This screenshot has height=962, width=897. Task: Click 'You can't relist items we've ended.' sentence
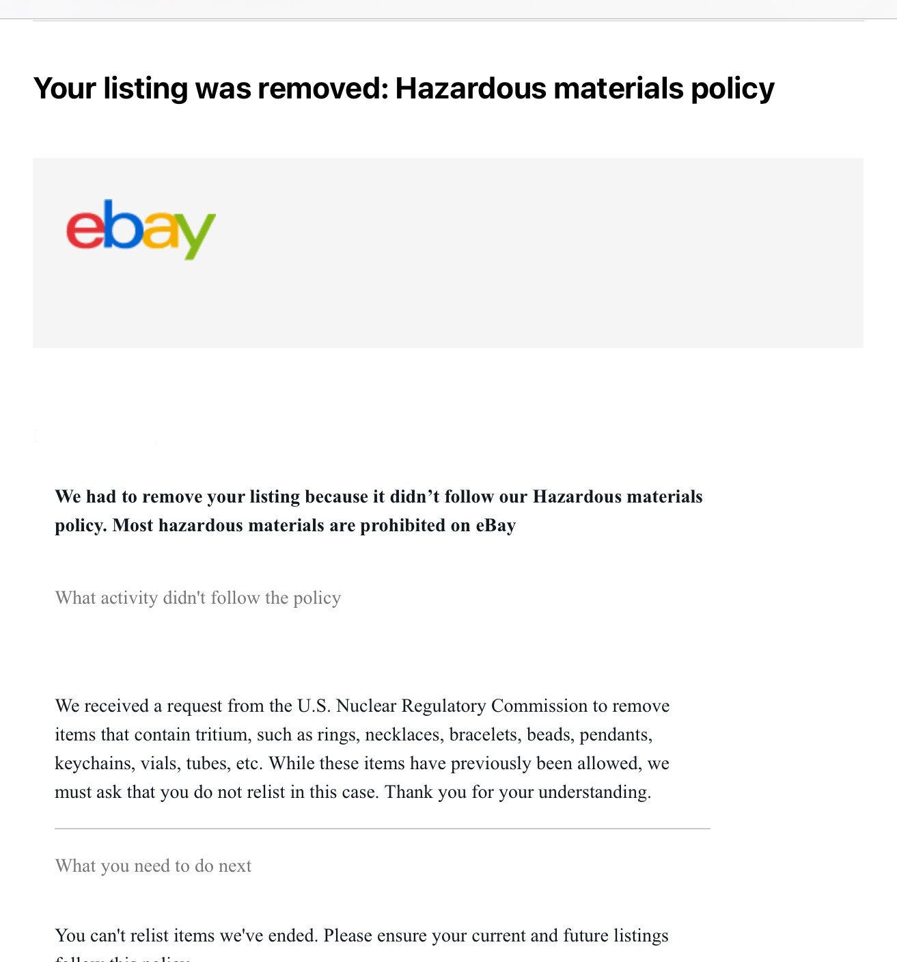pos(187,935)
